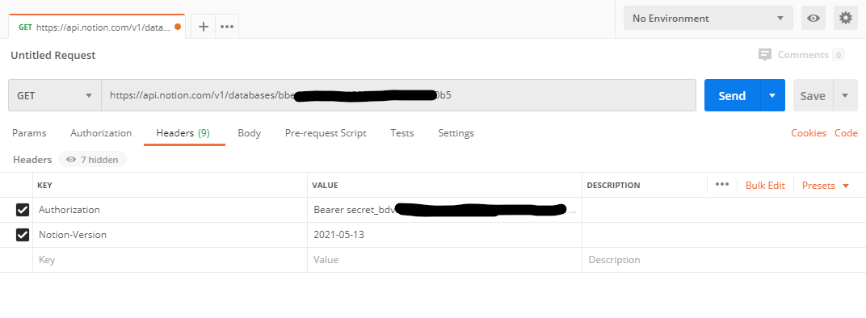Switch to the Body tab

click(249, 133)
